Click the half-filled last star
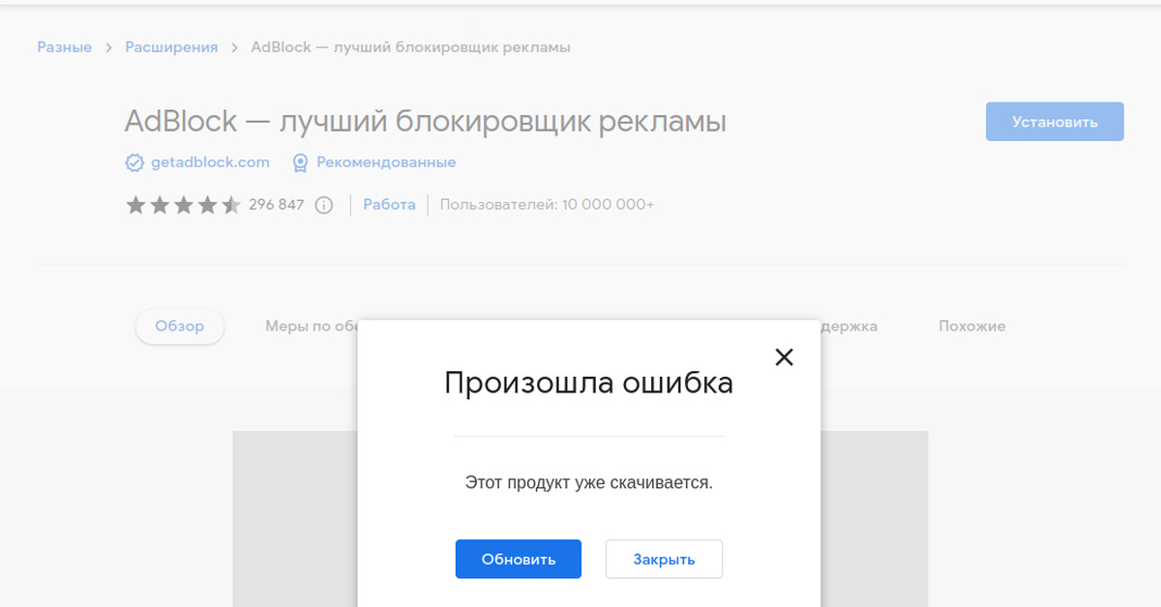This screenshot has height=607, width=1161. point(231,204)
